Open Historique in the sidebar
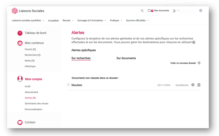This screenshot has height=136, width=219. 30,66
